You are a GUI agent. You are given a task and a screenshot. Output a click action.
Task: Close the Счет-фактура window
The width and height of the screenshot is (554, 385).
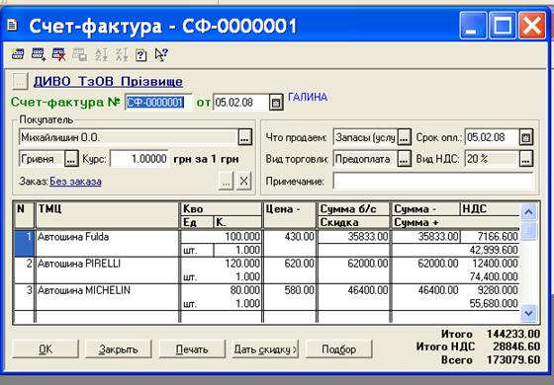click(532, 26)
